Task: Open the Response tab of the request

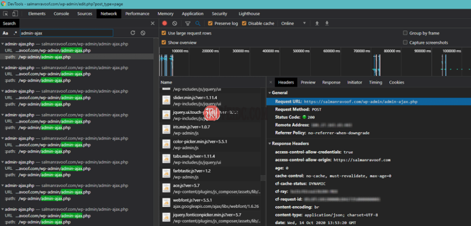Action: tap(331, 82)
